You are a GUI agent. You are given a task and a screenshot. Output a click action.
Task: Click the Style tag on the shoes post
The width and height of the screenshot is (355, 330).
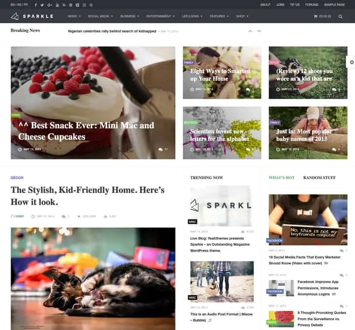(274, 63)
